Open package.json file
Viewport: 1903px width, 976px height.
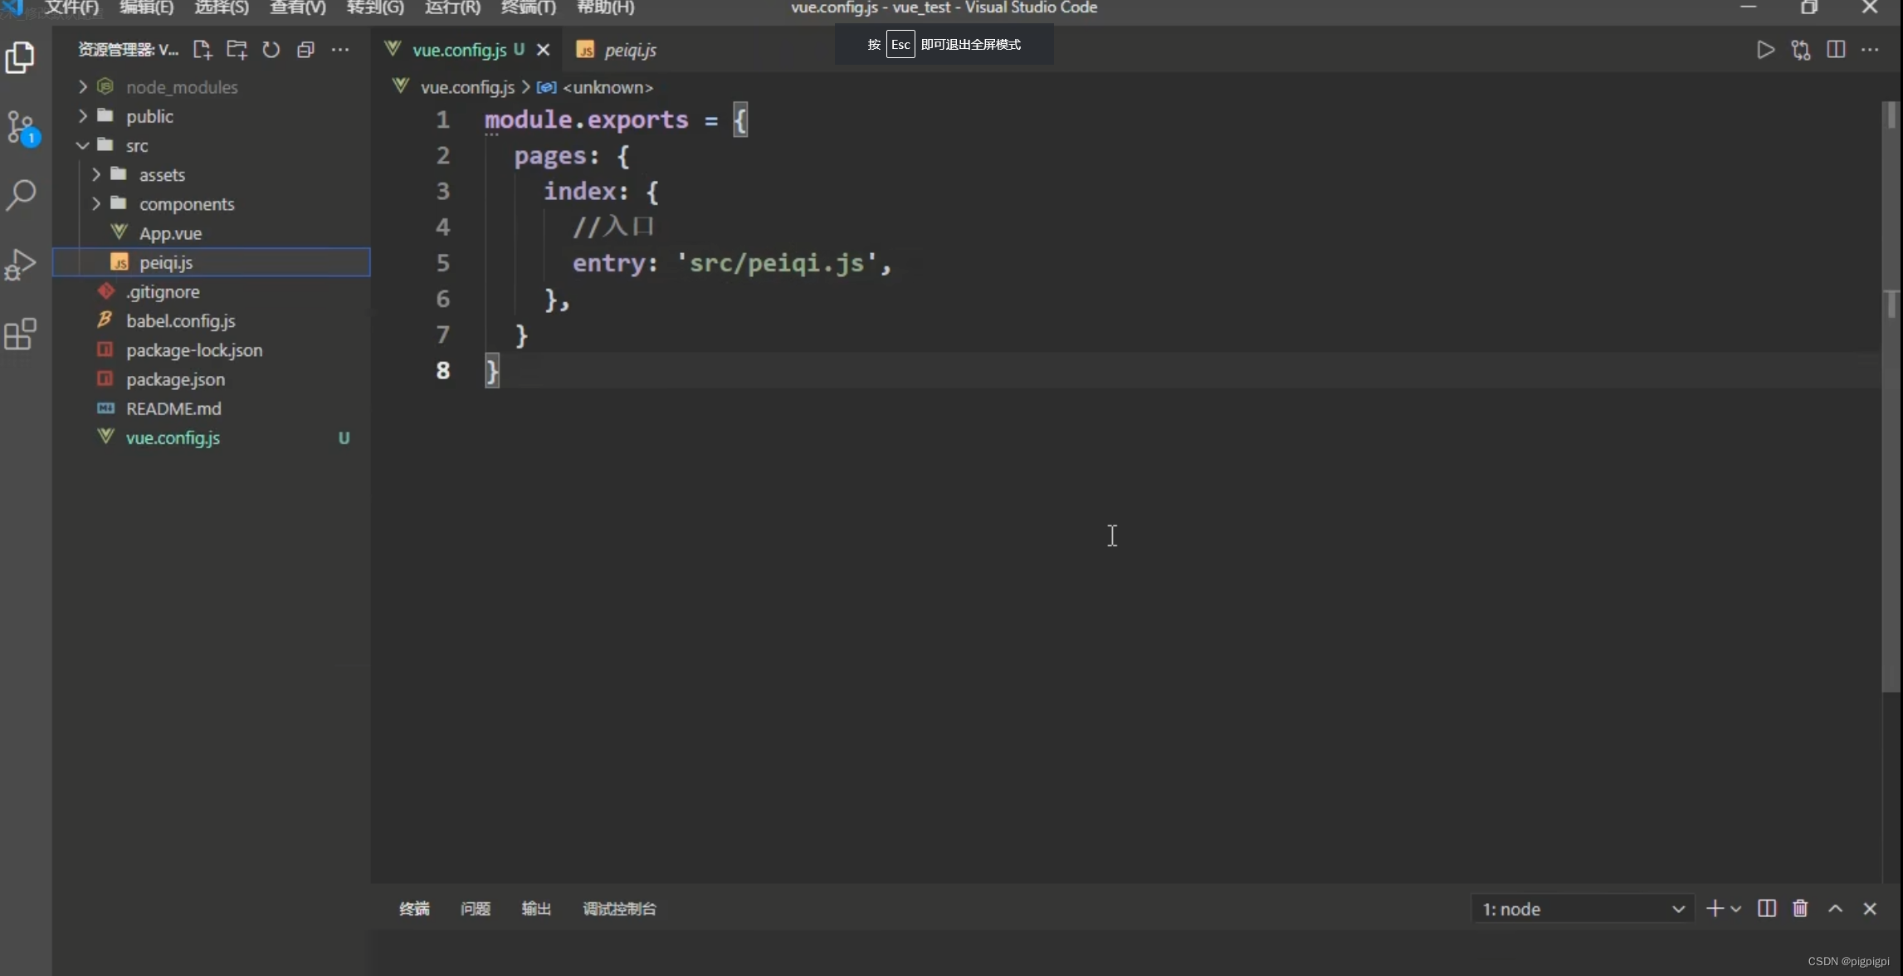coord(212,379)
